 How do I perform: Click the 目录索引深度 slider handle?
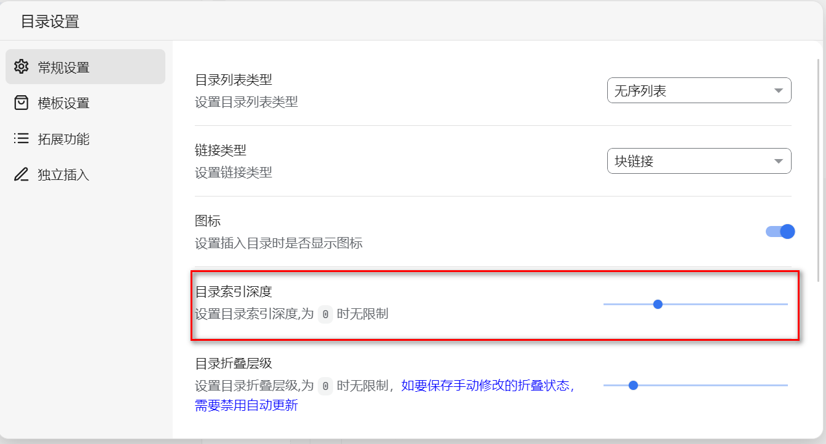pos(658,304)
